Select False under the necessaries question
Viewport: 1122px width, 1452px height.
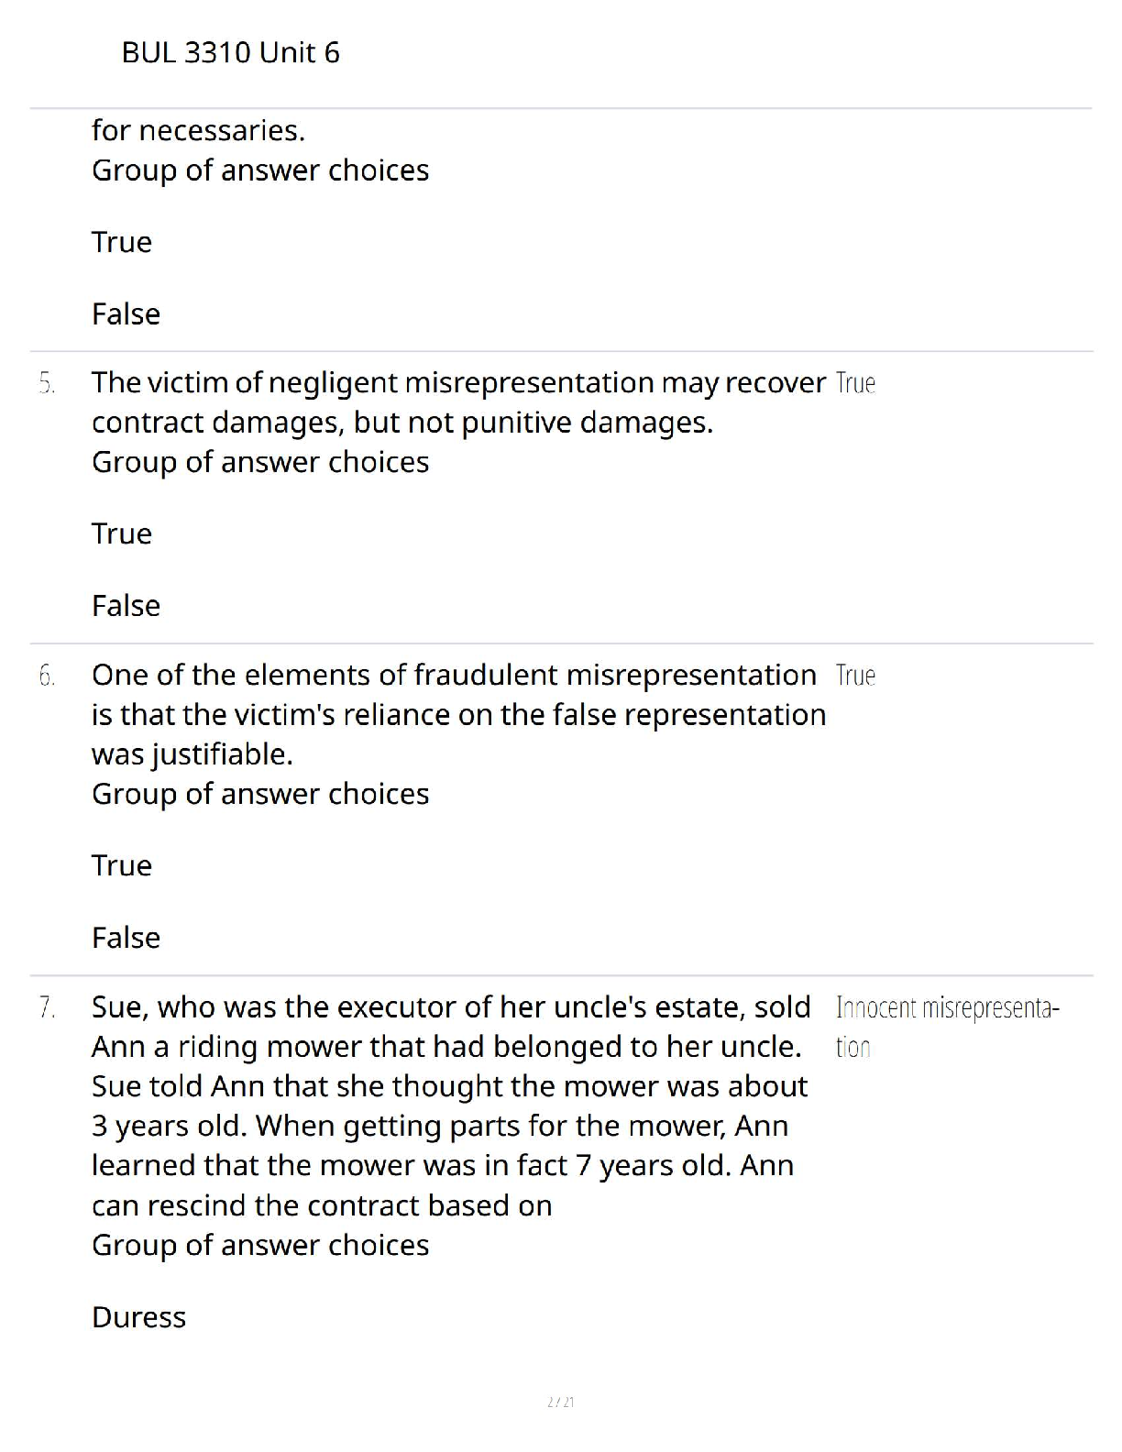[126, 313]
